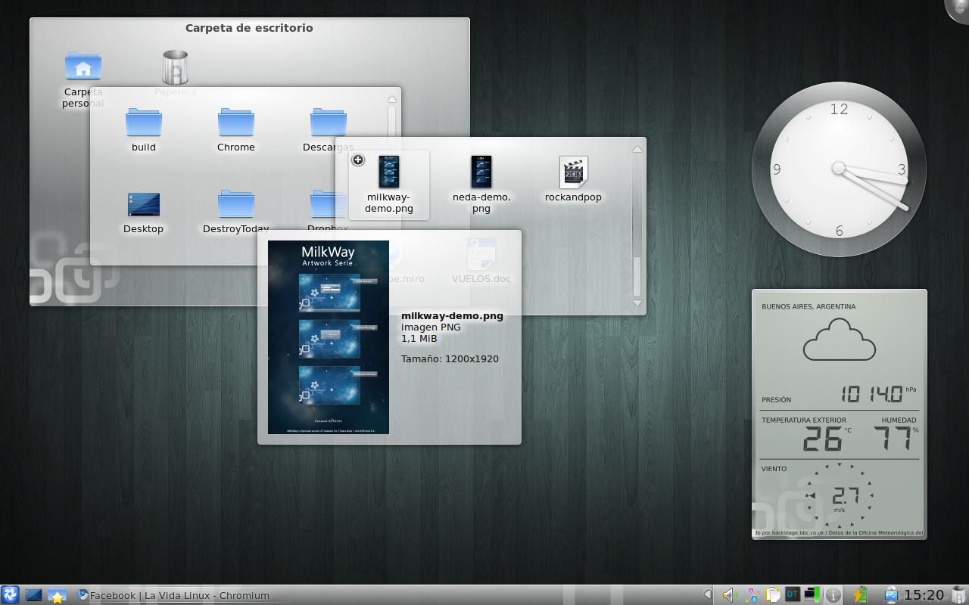This screenshot has height=605, width=969.
Task: Click the Buenos Aires, Argentina location label
Action: (809, 306)
